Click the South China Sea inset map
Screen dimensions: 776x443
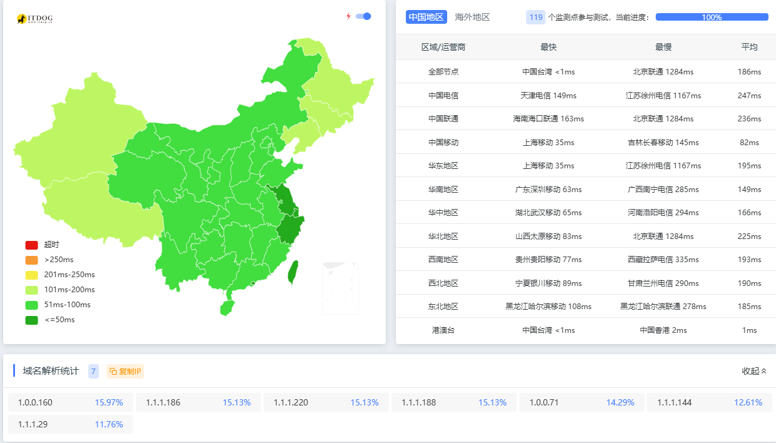[340, 288]
